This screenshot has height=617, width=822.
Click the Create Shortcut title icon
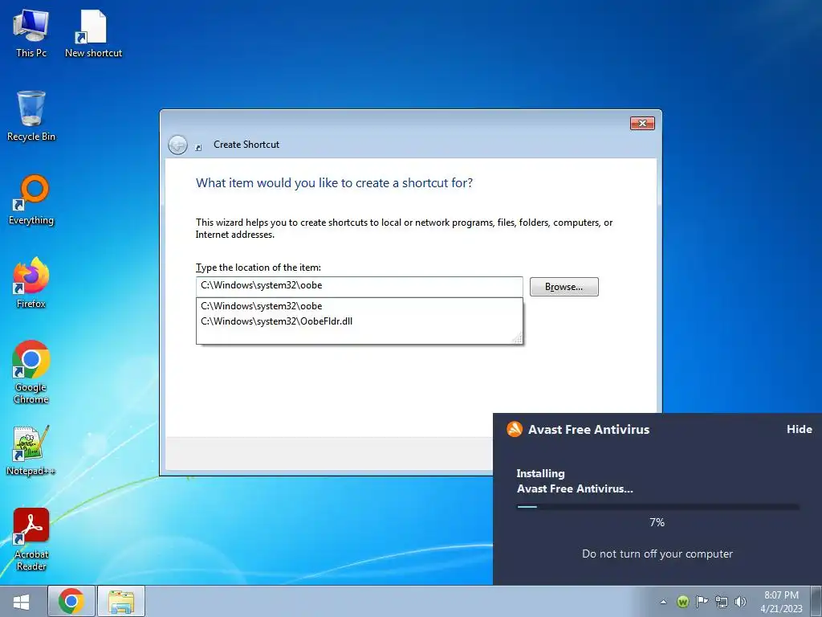point(198,148)
